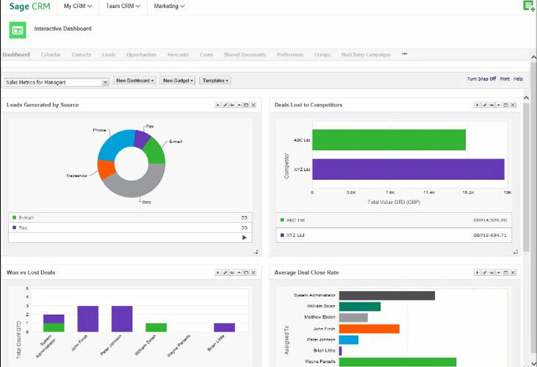The height and width of the screenshot is (367, 537).
Task: Maximize the Won vs Lost Deals gadget
Action: click(246, 272)
